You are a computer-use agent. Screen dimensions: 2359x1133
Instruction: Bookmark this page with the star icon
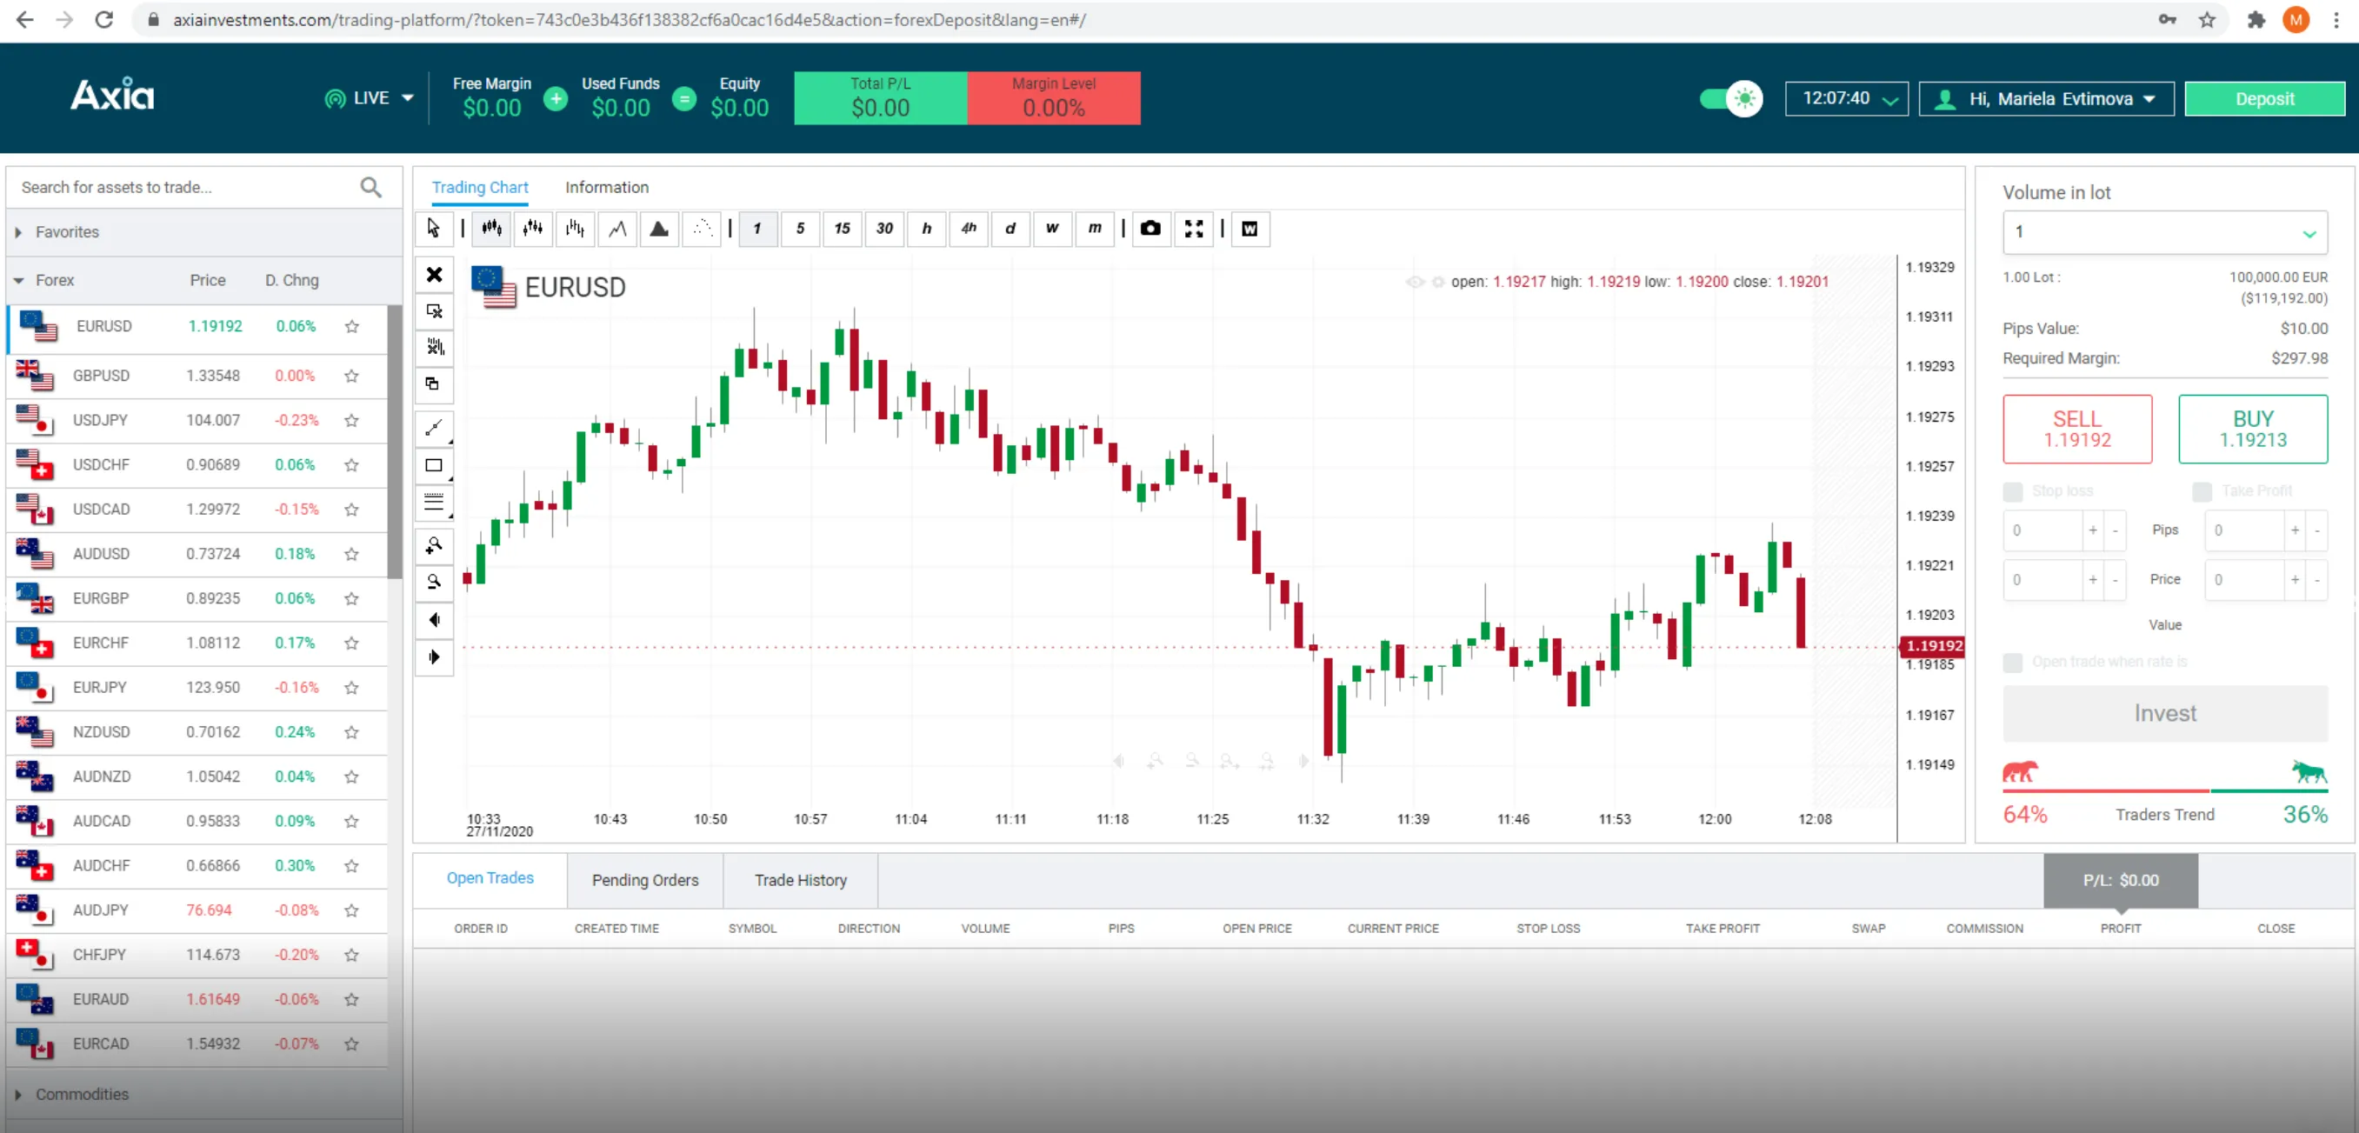click(2207, 19)
